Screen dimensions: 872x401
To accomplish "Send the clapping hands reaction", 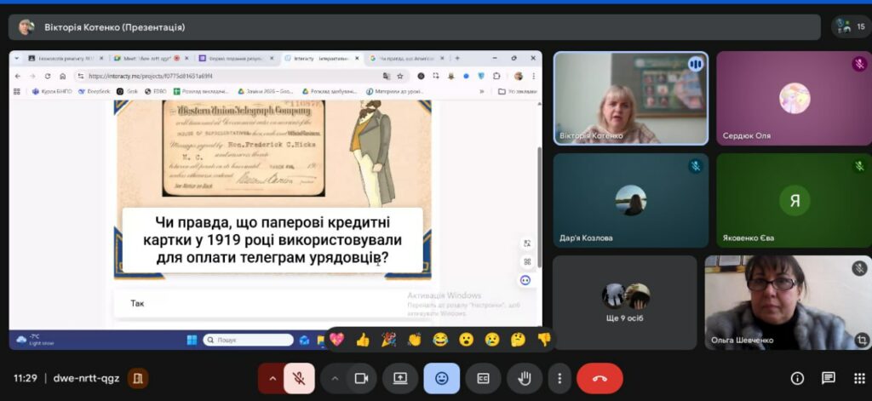I will (415, 340).
